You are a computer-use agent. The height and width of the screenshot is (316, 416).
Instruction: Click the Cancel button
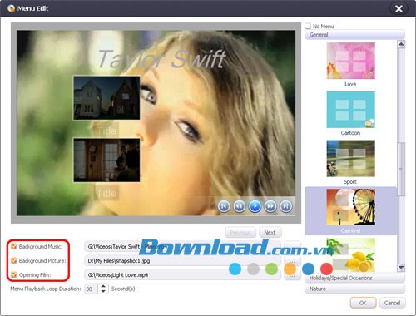point(392,303)
